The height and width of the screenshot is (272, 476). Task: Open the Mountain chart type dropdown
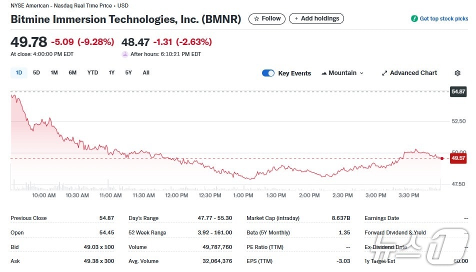342,73
